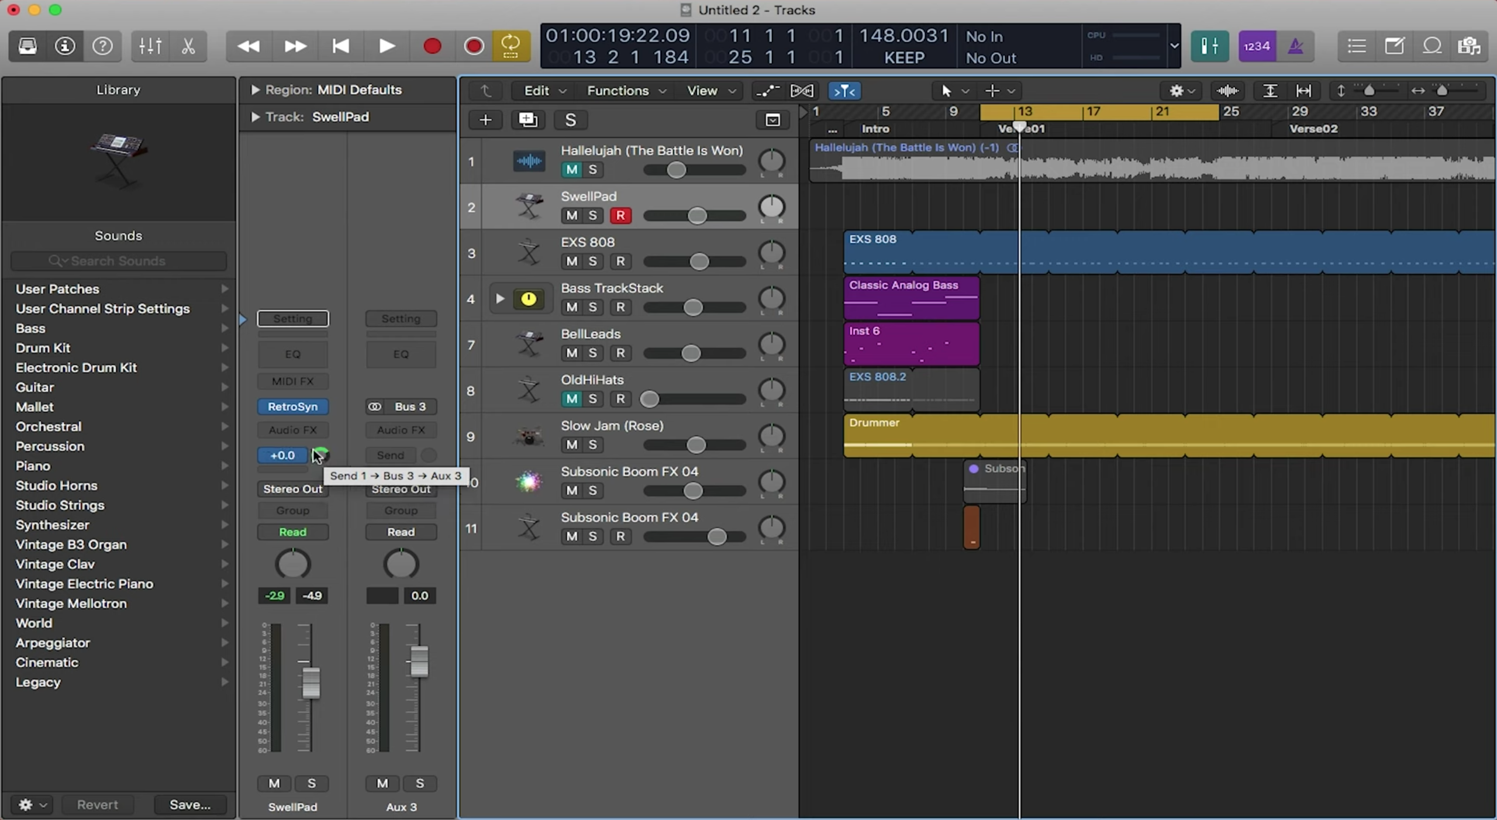
Task: Disable record on SwellPad track
Action: tap(620, 215)
